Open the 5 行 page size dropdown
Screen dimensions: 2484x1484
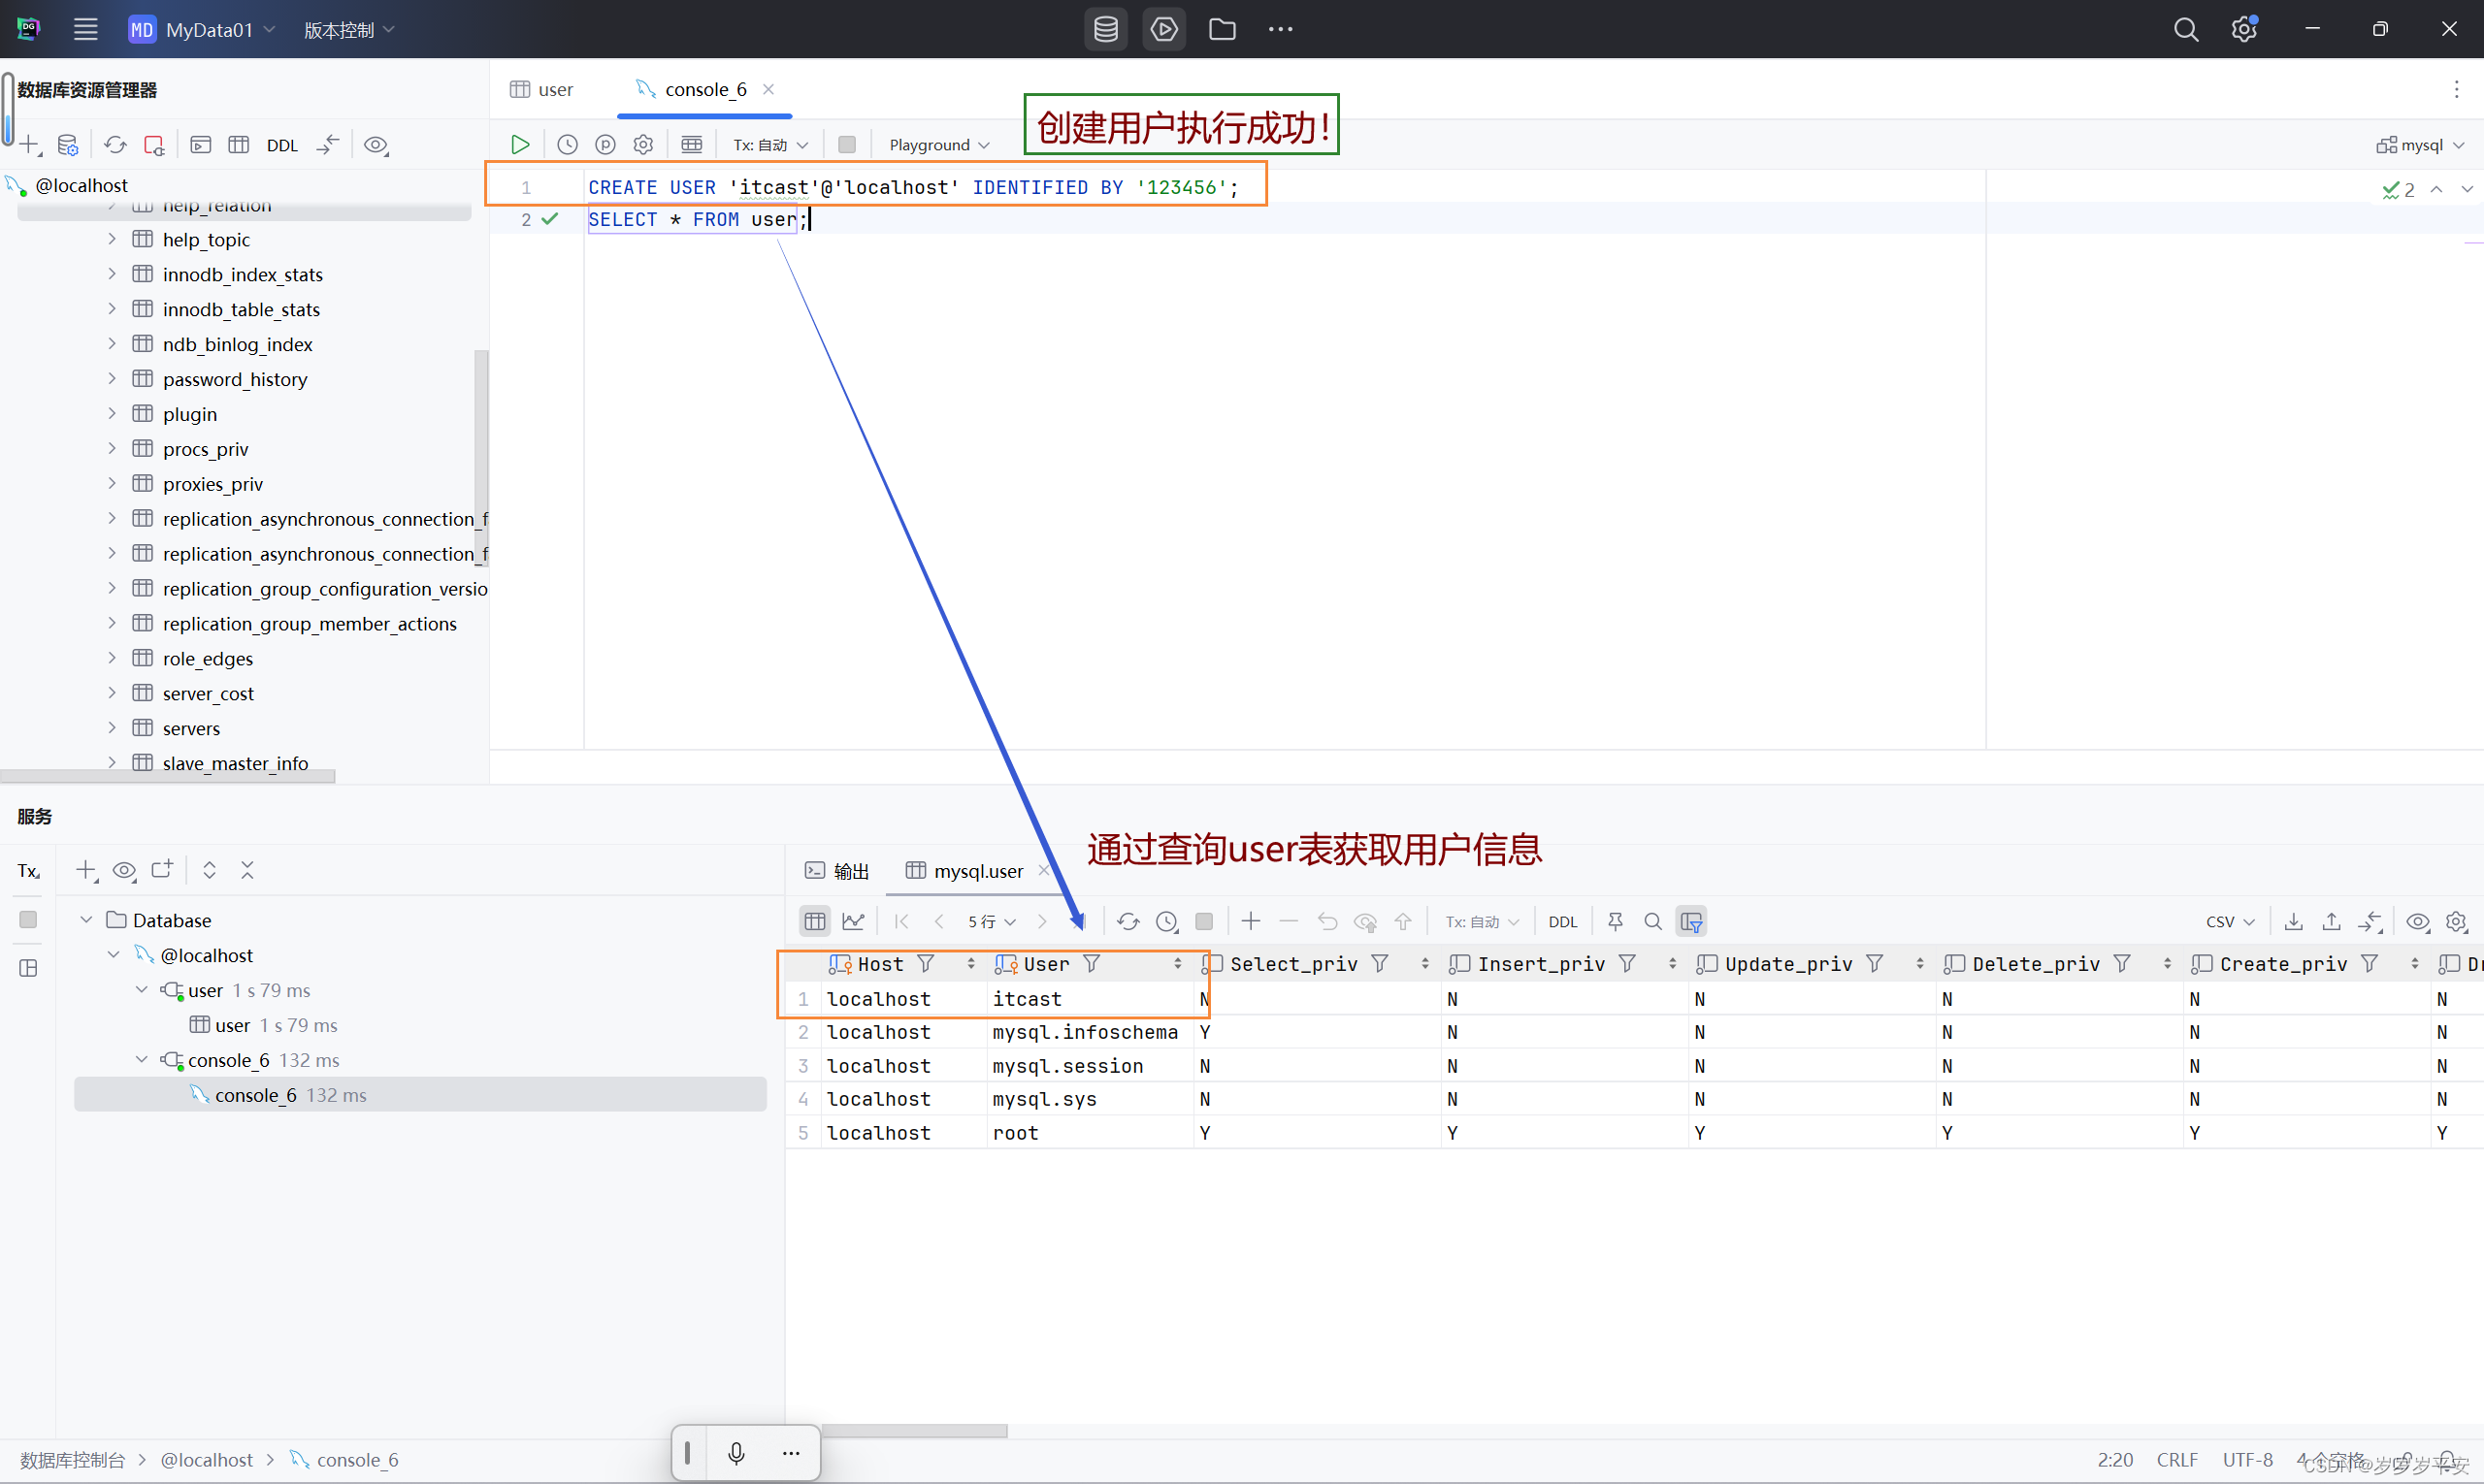click(x=992, y=921)
